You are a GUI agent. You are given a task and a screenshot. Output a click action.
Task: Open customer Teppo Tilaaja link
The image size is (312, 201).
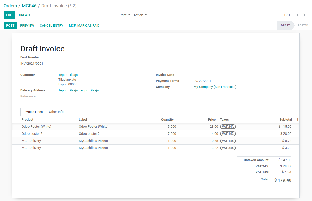point(68,75)
